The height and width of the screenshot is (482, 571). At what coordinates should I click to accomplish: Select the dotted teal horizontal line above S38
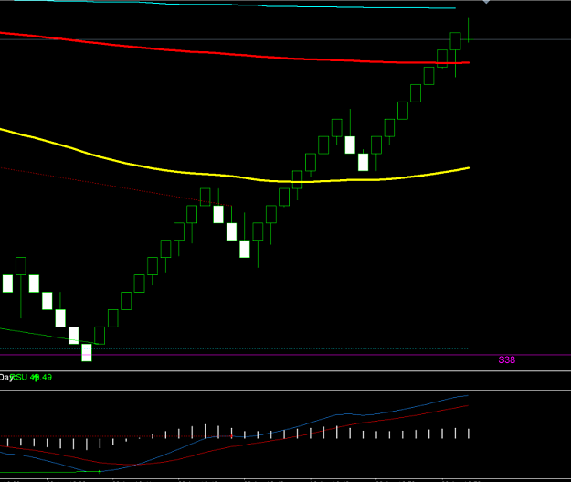click(x=234, y=348)
